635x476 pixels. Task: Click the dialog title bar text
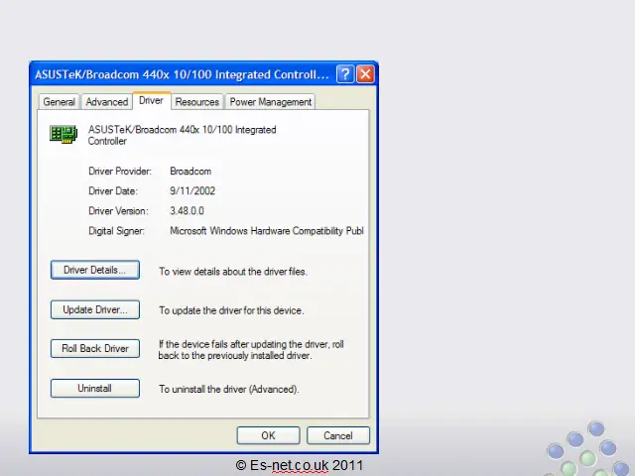pyautogui.click(x=182, y=74)
